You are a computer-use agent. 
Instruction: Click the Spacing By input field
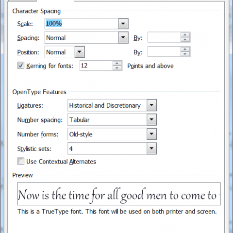tap(164, 37)
